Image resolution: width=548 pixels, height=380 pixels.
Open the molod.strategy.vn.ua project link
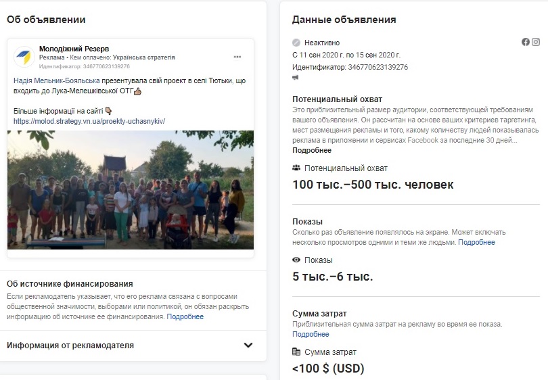pos(89,122)
